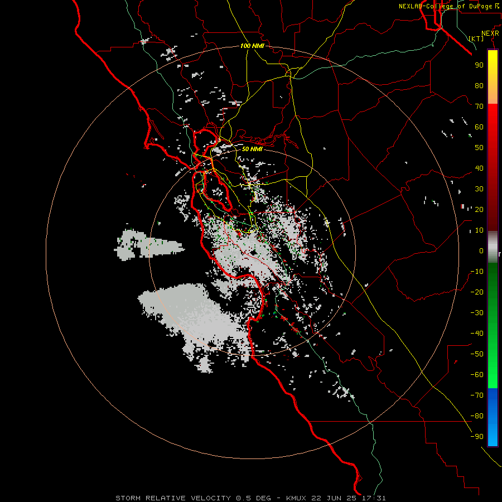Click the NEXR label above the color scale
Screen dimensions: 502x502
pos(490,33)
